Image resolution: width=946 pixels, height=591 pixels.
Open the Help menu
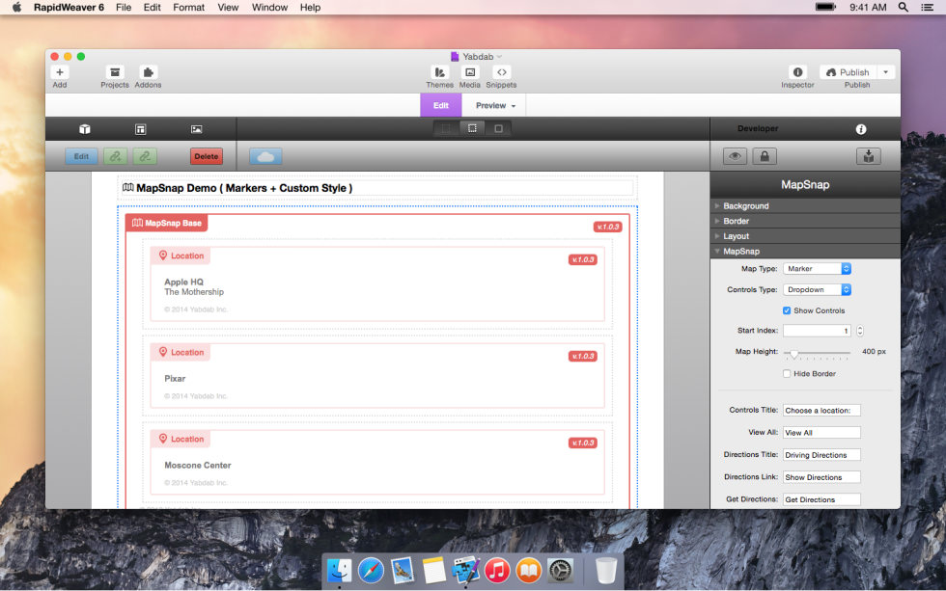click(x=310, y=7)
